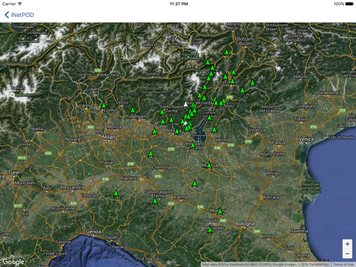Open the Terms of Use link
The height and width of the screenshot is (267, 356).
(x=343, y=265)
